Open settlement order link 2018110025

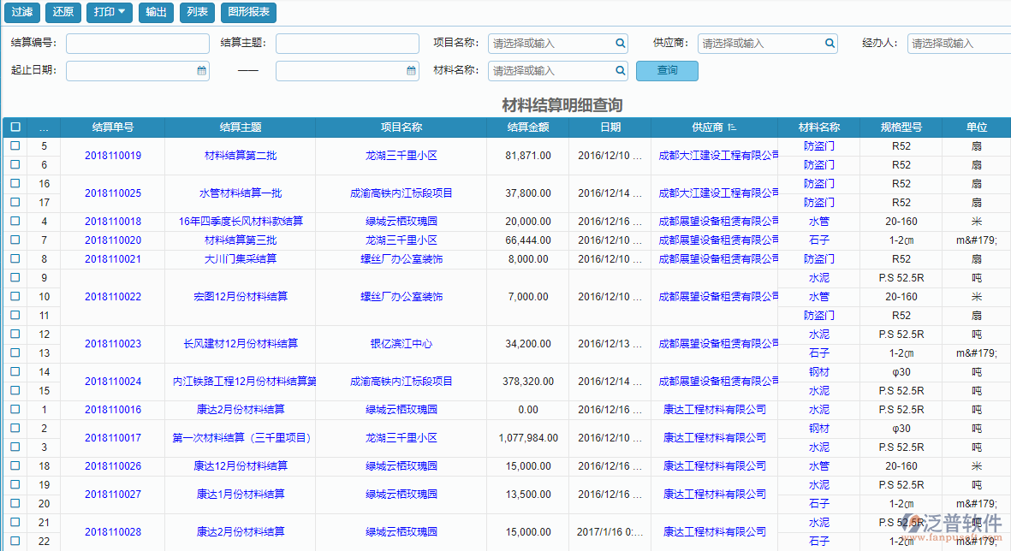[112, 193]
